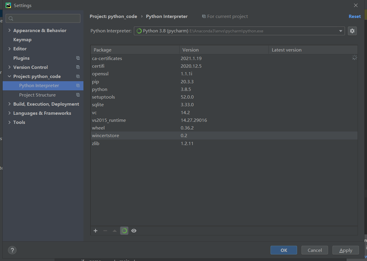Image resolution: width=367 pixels, height=261 pixels.
Task: Select the python package row
Action: (224, 89)
